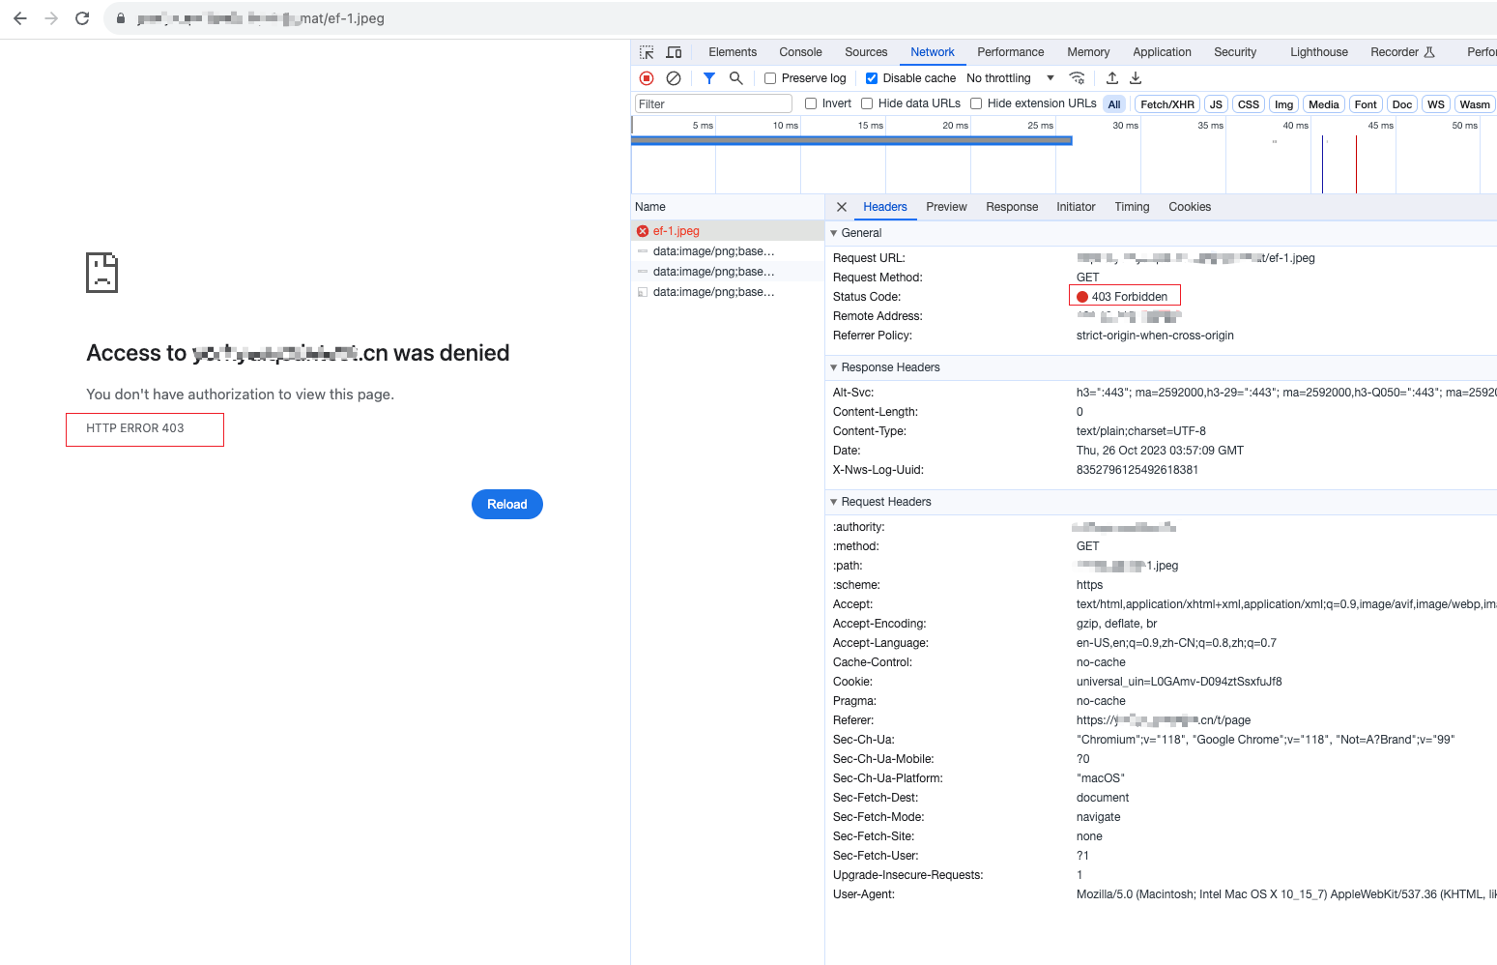This screenshot has height=965, width=1497.
Task: Select the last data:image/png request
Action: coord(728,292)
